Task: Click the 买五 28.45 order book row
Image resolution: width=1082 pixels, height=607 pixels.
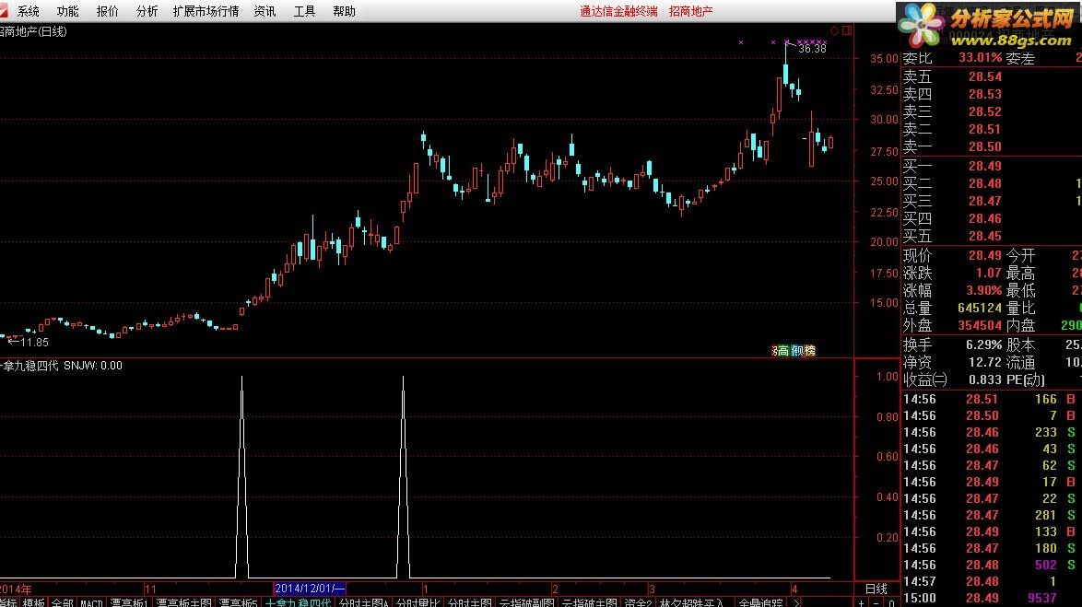Action: [992, 236]
